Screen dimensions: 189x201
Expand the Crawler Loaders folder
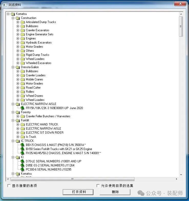click(18, 75)
